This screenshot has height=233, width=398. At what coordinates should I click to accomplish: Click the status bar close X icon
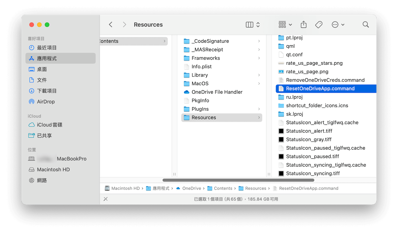(105, 199)
